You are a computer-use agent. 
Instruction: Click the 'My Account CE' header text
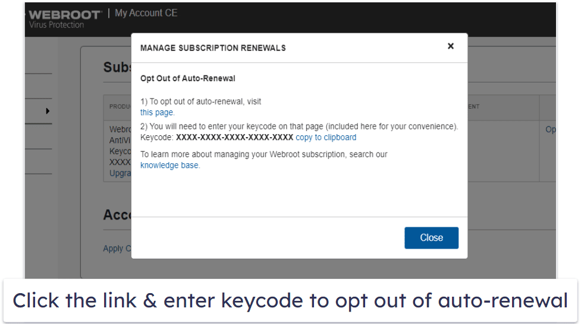146,13
